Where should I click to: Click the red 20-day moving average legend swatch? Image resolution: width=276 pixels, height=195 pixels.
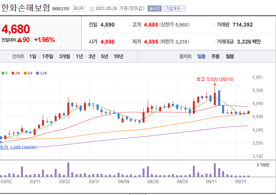(x=13, y=73)
